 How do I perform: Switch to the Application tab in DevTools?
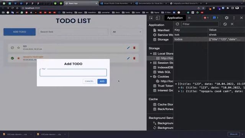[175, 18]
